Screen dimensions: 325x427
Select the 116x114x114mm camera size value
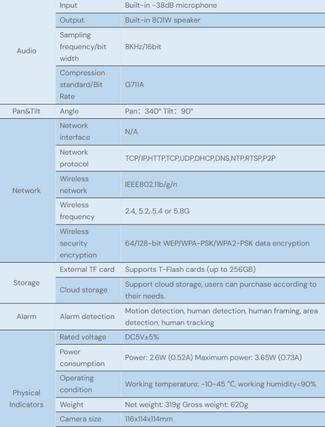pyautogui.click(x=148, y=419)
